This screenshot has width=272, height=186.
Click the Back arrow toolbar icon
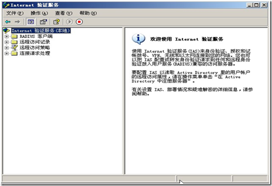(x=8, y=22)
